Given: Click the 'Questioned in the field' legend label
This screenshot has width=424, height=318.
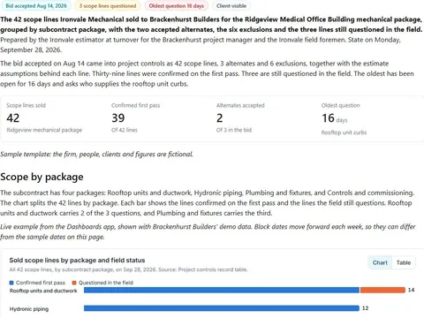Looking at the screenshot, I should [x=106, y=283].
